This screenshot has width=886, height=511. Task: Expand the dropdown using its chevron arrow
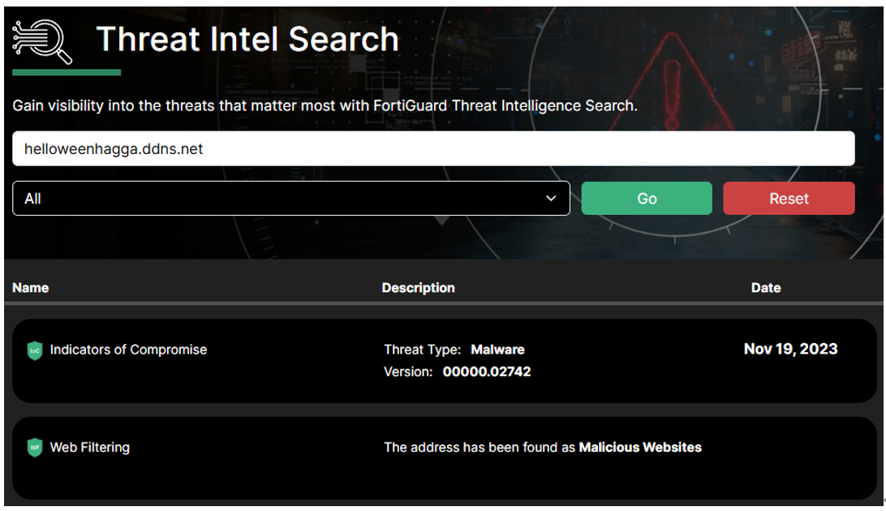[552, 199]
